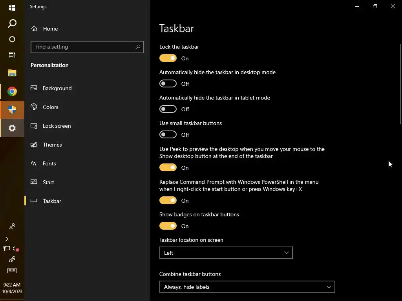The width and height of the screenshot is (402, 301).
Task: Enable auto-hide taskbar in desktop mode
Action: coord(168,84)
